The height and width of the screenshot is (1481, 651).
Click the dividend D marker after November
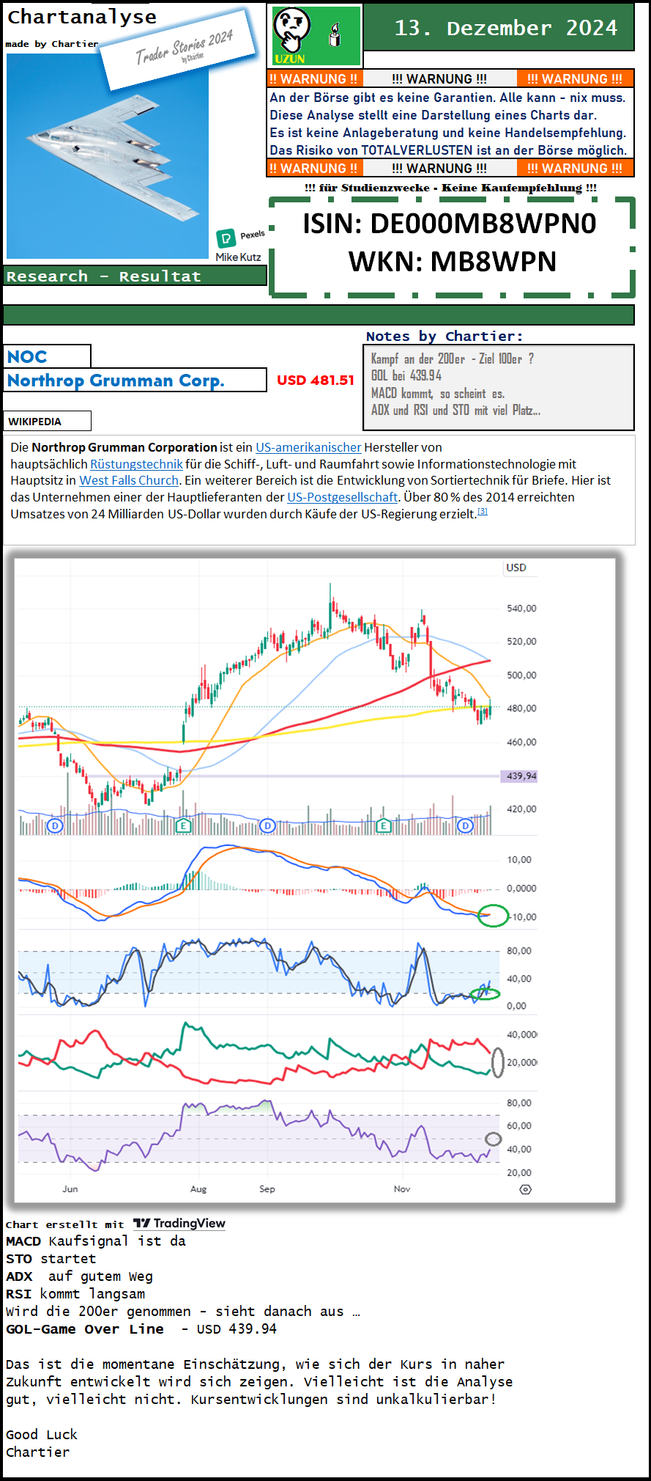click(x=465, y=826)
